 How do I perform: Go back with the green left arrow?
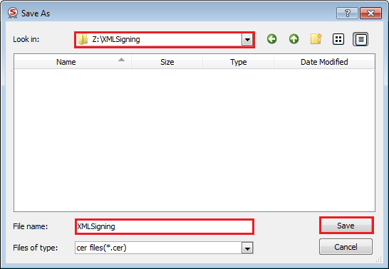tap(271, 39)
